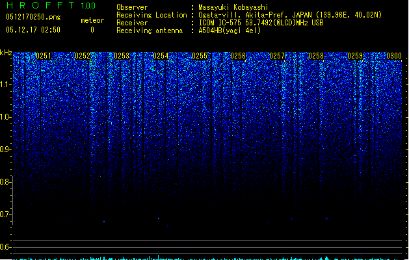Screen dimensions: 409x260
Task: Click the HROFFT 1.0.0 title text
Action: 51,5
